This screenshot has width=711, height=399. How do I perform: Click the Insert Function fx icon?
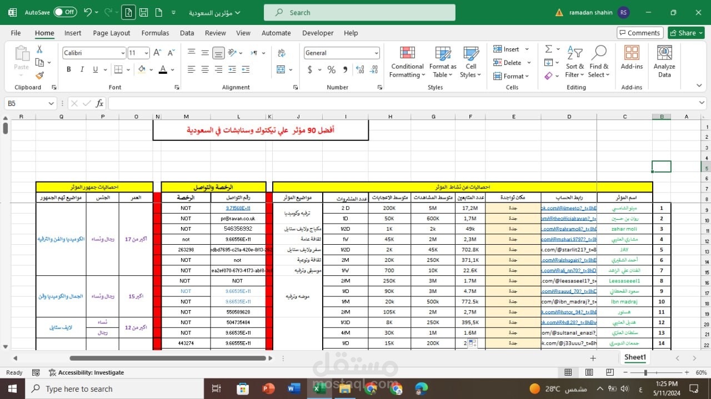coord(100,103)
